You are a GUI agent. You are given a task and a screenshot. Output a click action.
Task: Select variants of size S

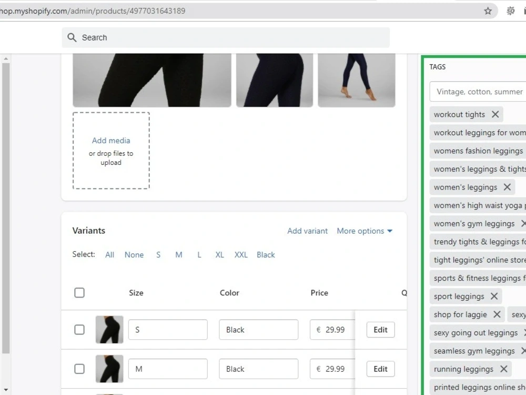(x=158, y=254)
